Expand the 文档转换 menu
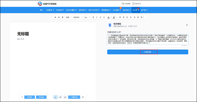The width and height of the screenshot is (197, 102). 50,10
